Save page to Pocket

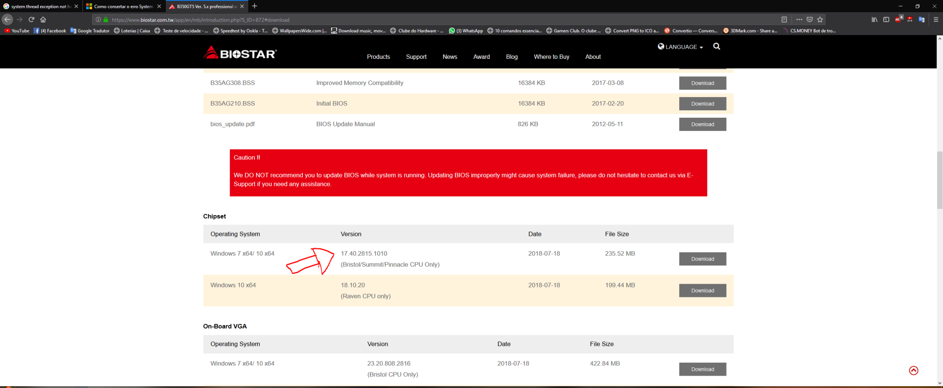[809, 20]
